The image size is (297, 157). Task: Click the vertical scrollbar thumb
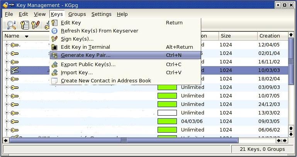pos(291,61)
